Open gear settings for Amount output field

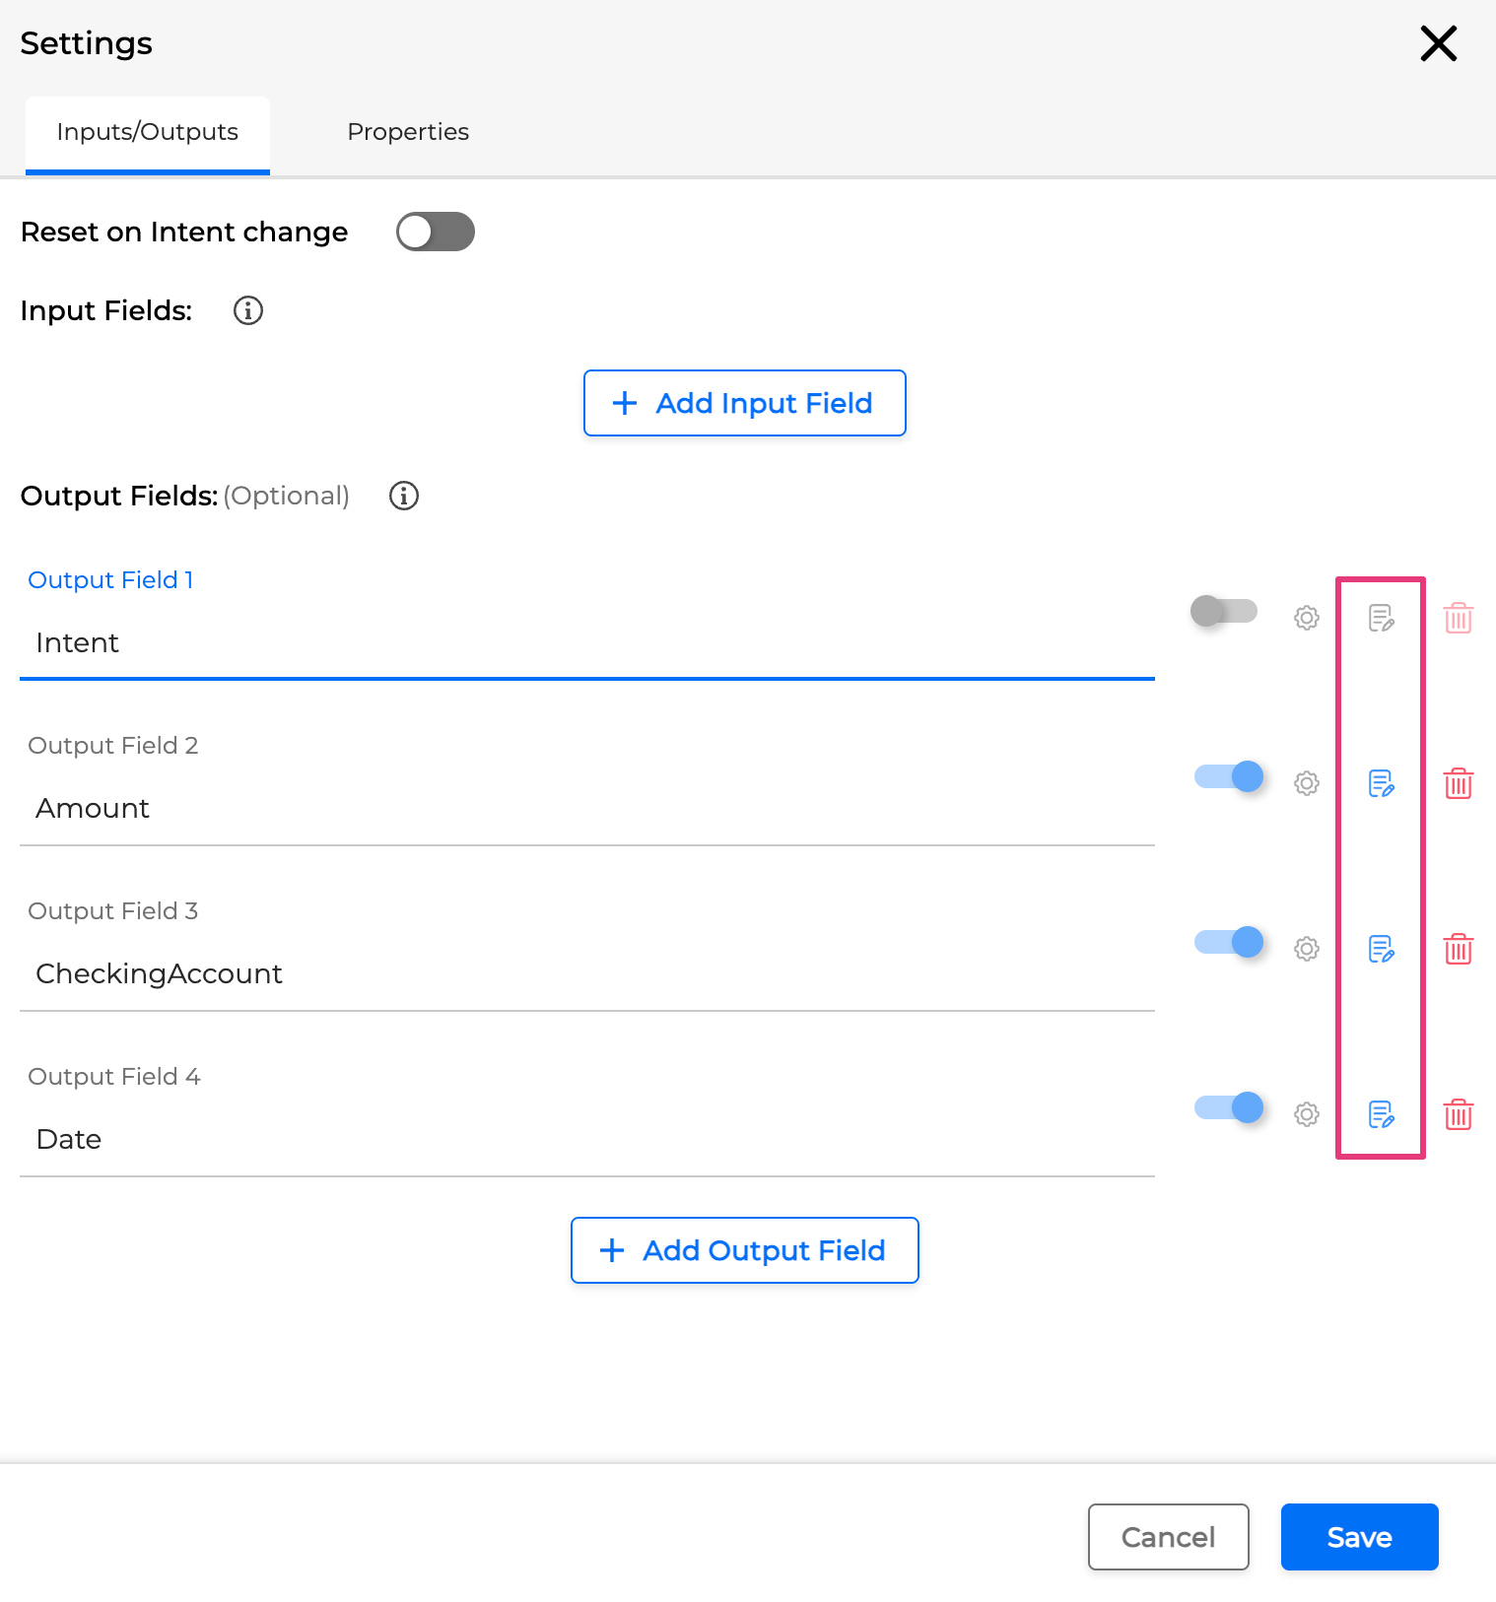click(x=1306, y=783)
